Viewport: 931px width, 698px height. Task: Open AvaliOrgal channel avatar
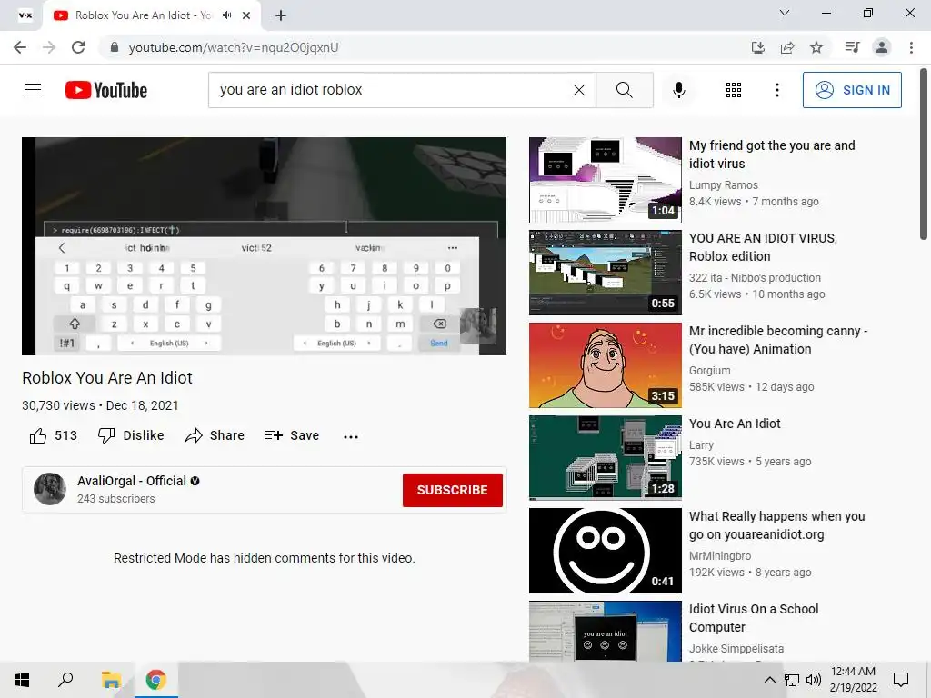50,489
